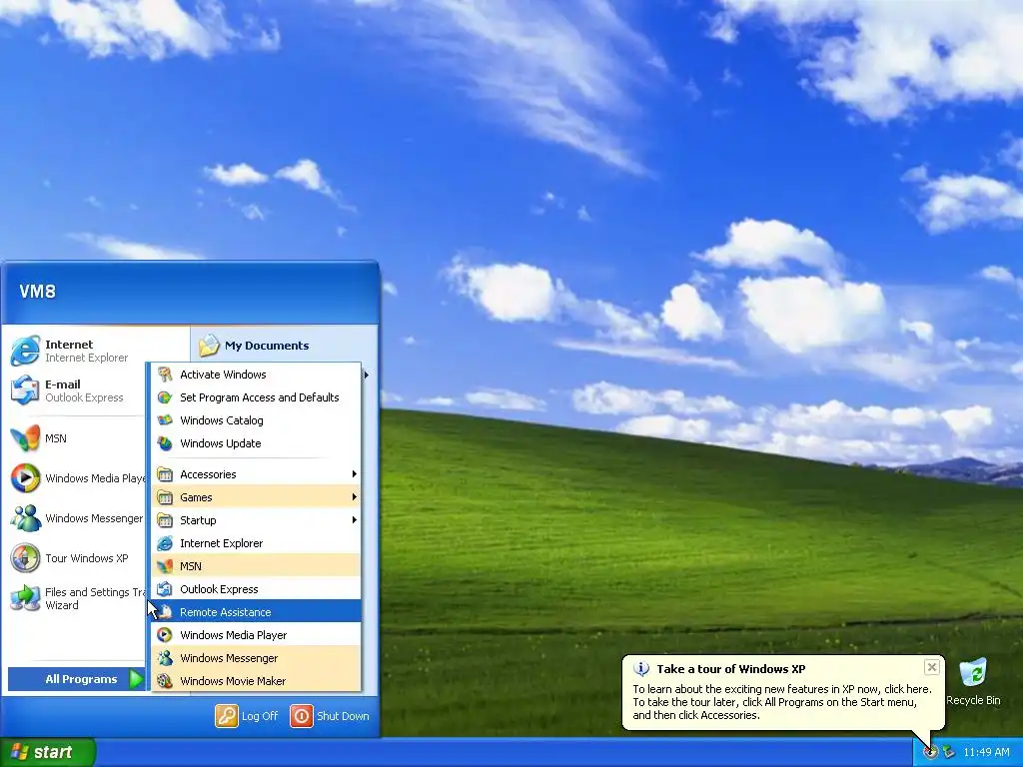The height and width of the screenshot is (767, 1023).
Task: Click the Internet Explorer icon in All Programs list
Action: point(165,543)
